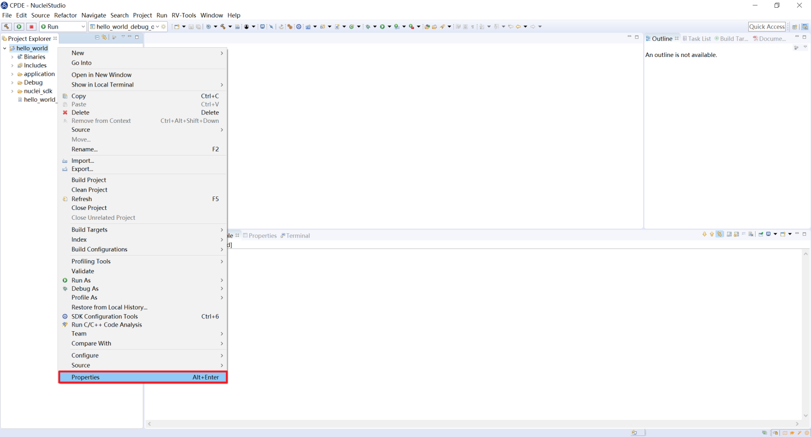811x437 pixels.
Task: Choose Build Project in the context menu
Action: click(89, 180)
